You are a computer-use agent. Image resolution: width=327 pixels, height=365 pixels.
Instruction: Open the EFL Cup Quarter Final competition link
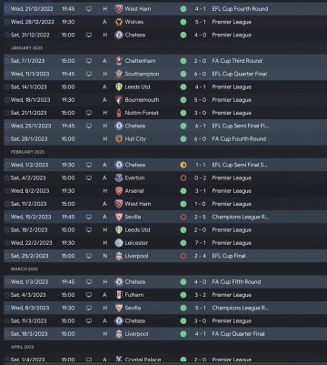(240, 74)
